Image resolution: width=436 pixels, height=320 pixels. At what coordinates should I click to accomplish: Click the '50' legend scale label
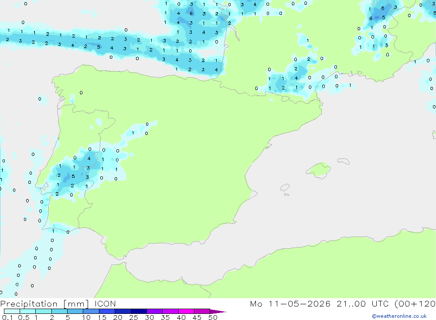(x=213, y=317)
